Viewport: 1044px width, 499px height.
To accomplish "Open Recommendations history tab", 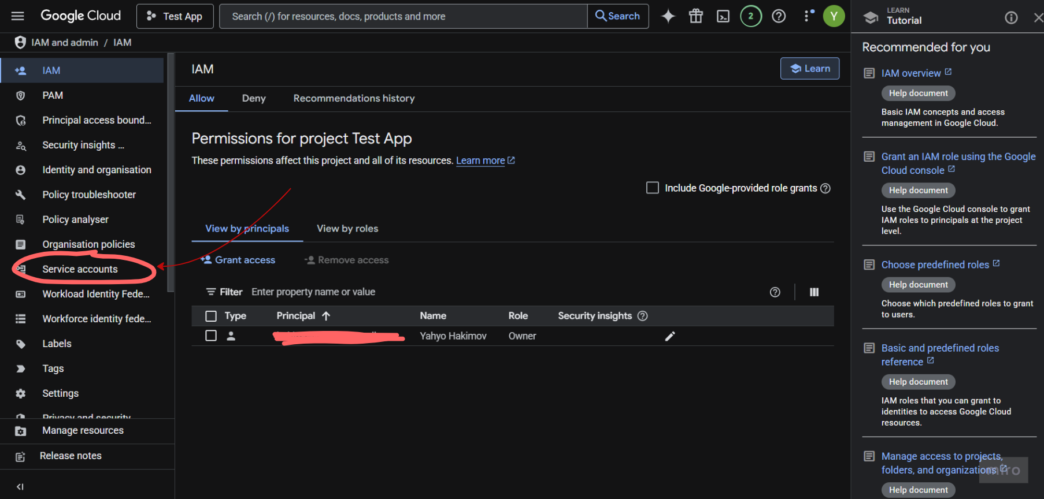I will tap(354, 99).
